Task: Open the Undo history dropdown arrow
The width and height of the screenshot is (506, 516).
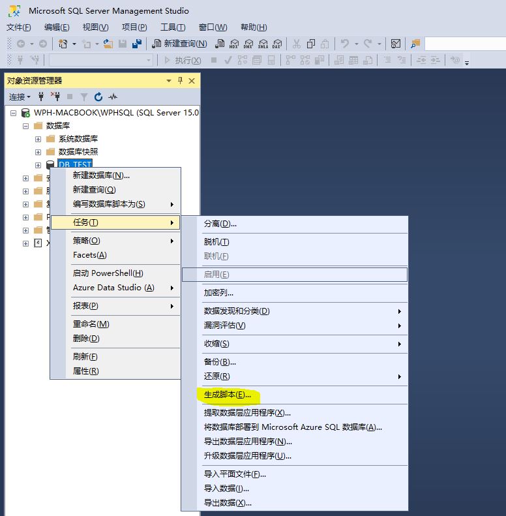Action: click(x=356, y=44)
